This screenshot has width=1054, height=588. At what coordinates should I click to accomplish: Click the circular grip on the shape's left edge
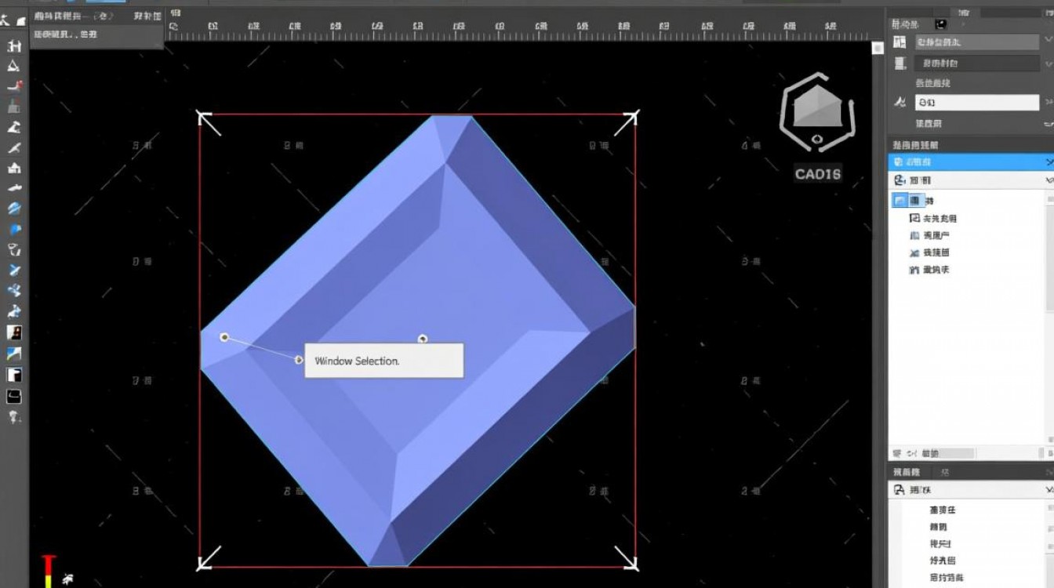click(x=224, y=337)
